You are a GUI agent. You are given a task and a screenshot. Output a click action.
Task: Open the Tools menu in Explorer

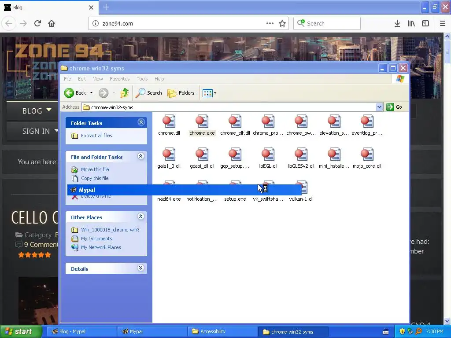(x=142, y=79)
